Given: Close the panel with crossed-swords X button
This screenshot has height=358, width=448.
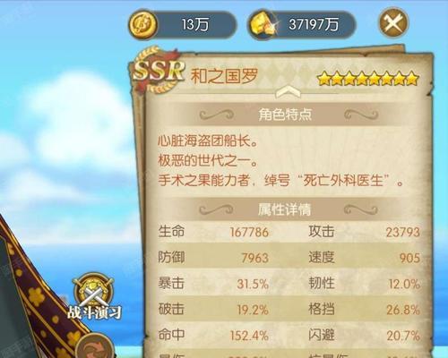Looking at the screenshot, I should coord(393,22).
